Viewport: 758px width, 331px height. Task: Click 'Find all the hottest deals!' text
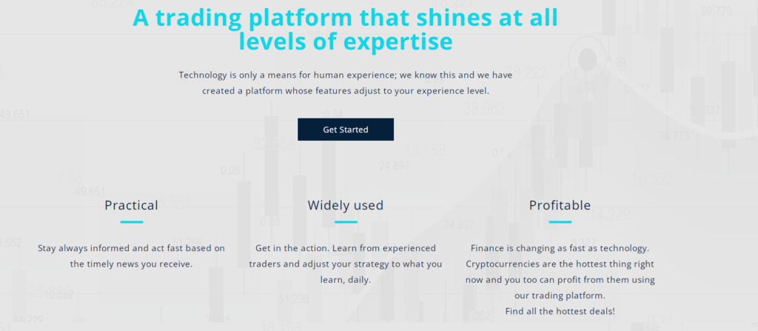(560, 311)
